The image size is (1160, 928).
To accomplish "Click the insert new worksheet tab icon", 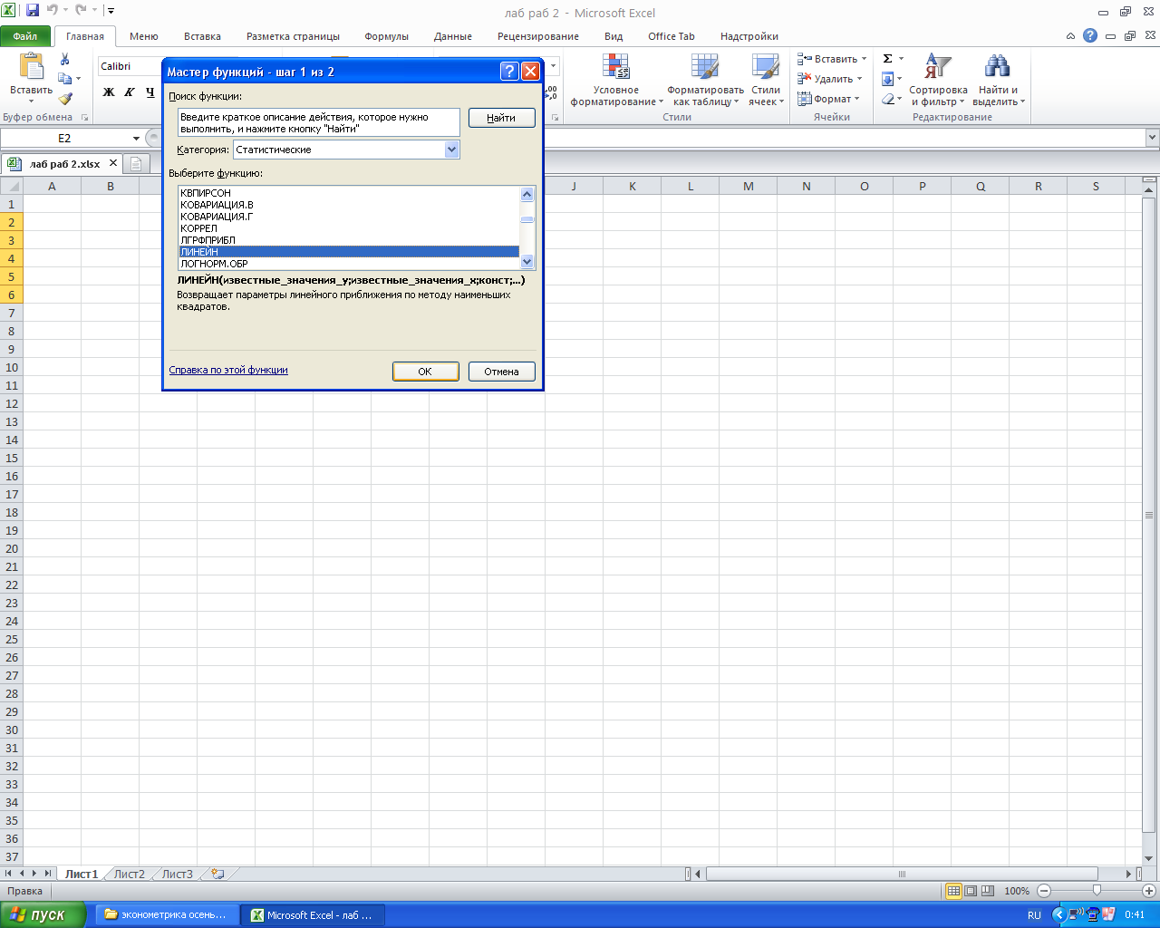I will coord(217,875).
